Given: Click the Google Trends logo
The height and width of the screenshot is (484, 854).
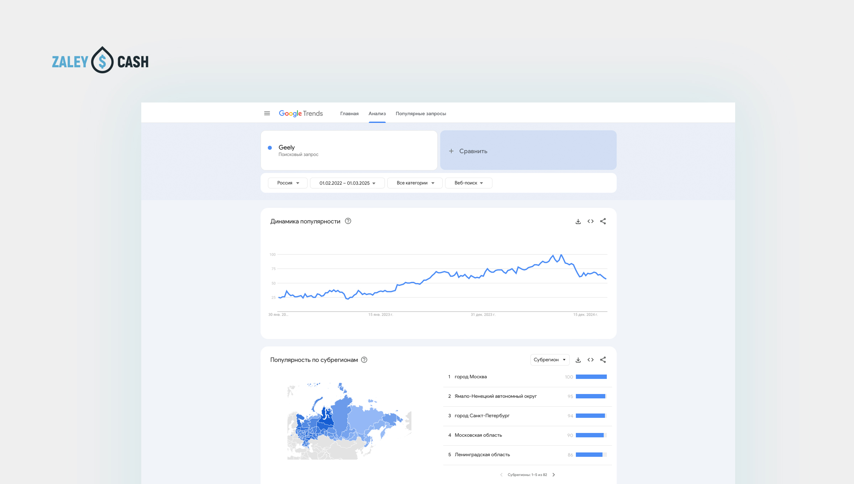Looking at the screenshot, I should [301, 114].
